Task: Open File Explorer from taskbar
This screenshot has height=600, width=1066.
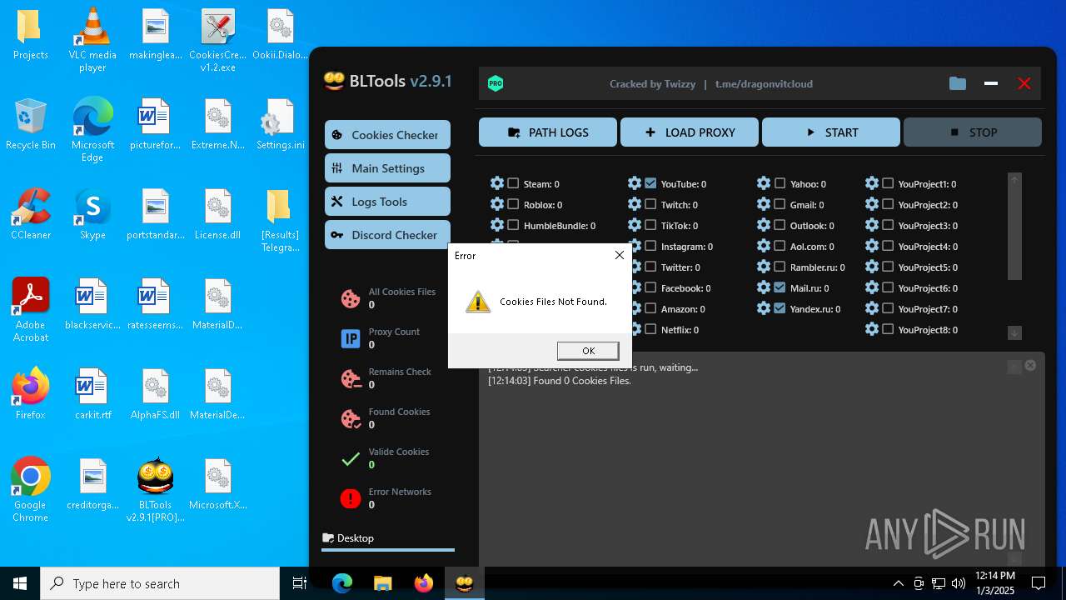Action: [383, 583]
